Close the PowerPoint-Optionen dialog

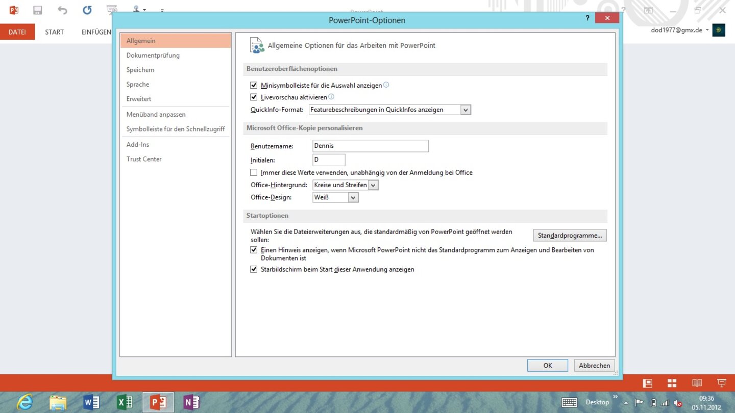pyautogui.click(x=607, y=18)
